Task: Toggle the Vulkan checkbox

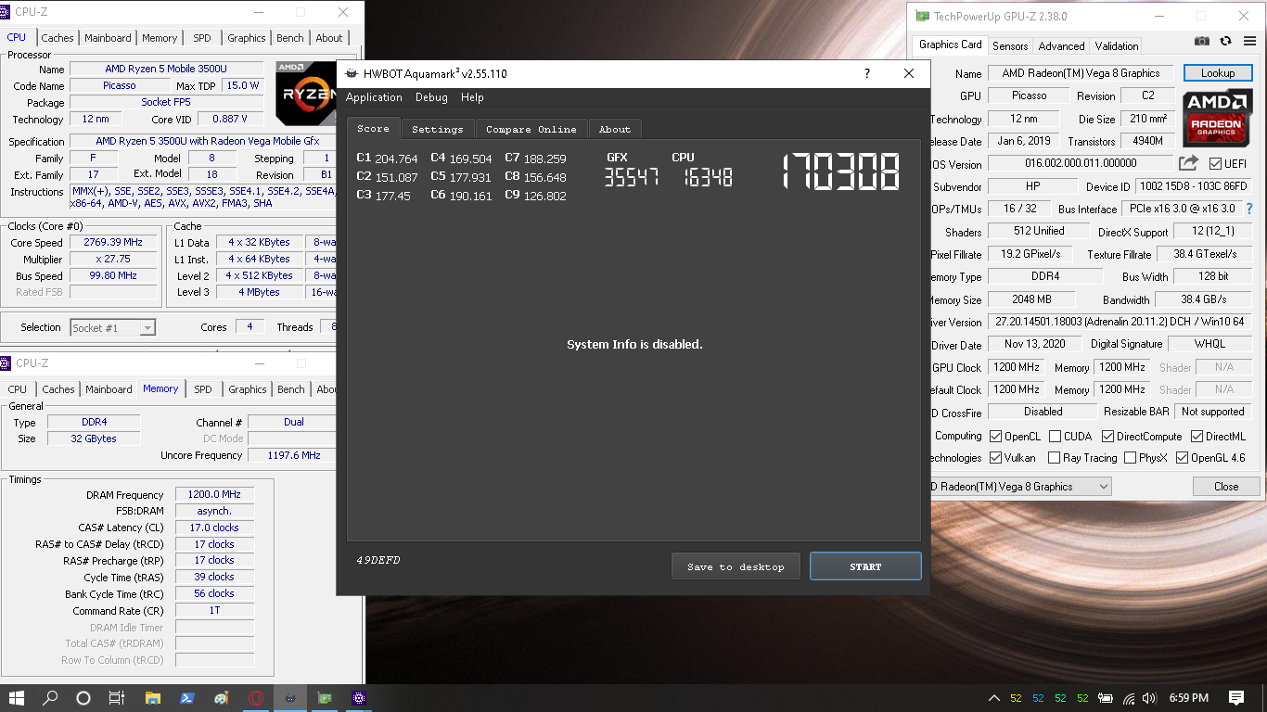Action: 996,458
